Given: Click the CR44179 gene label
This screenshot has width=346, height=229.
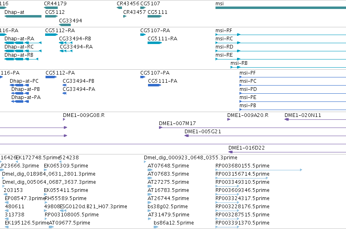Looking at the screenshot, I should pyautogui.click(x=55, y=4).
